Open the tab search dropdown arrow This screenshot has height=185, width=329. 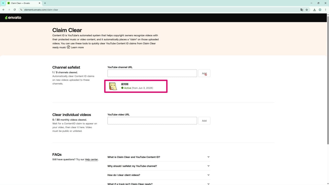[x=3, y=3]
